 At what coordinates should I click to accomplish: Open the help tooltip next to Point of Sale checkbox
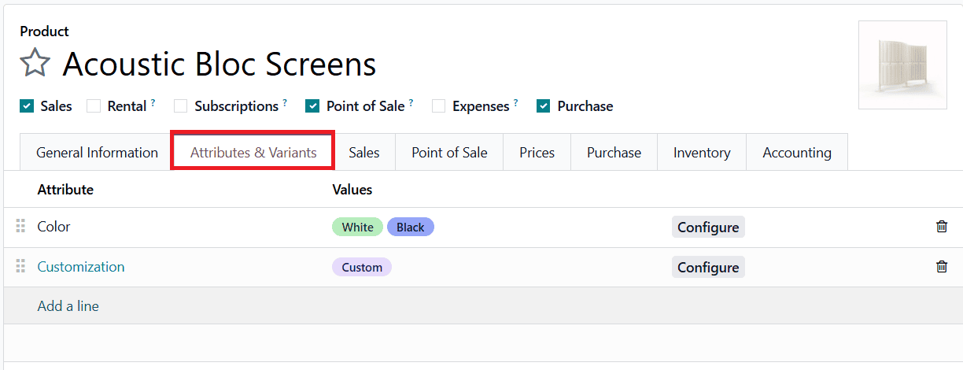[411, 102]
